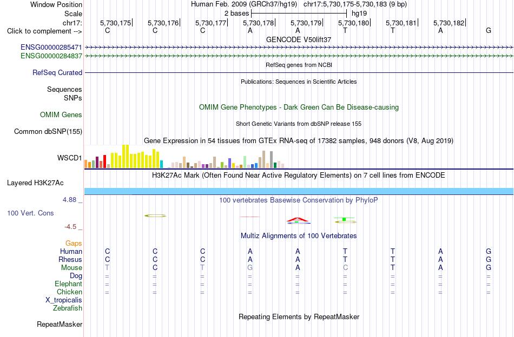Screen dimensions: 514x337
Task: Click the WSCD1 GTEx label
Action: coord(69,158)
